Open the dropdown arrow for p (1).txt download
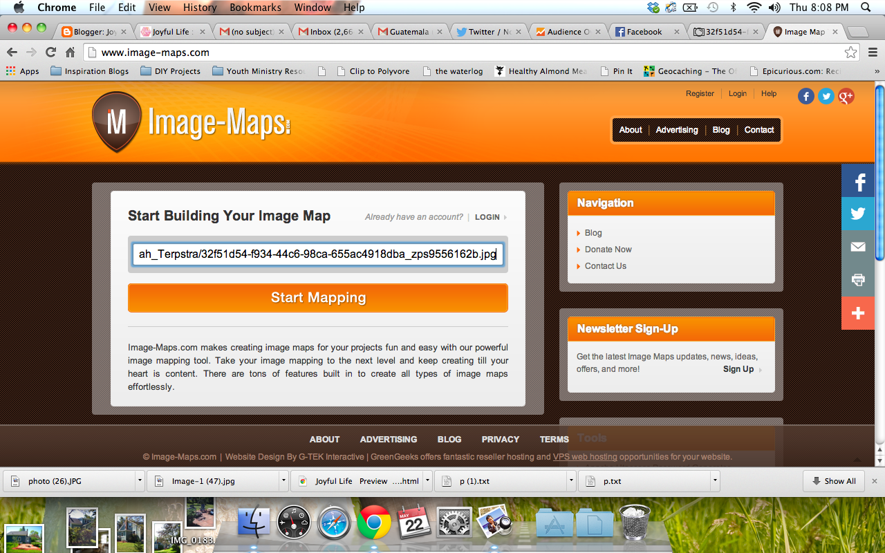 tap(571, 480)
